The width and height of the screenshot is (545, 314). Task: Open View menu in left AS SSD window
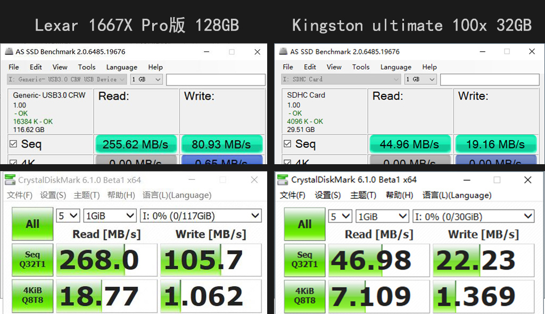click(60, 67)
